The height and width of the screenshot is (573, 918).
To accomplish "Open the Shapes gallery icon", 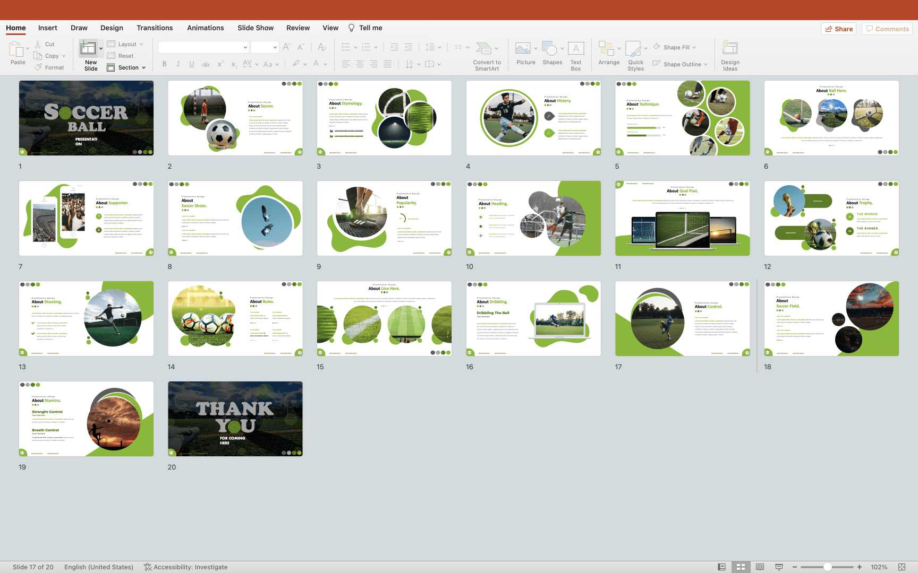I will [x=550, y=49].
